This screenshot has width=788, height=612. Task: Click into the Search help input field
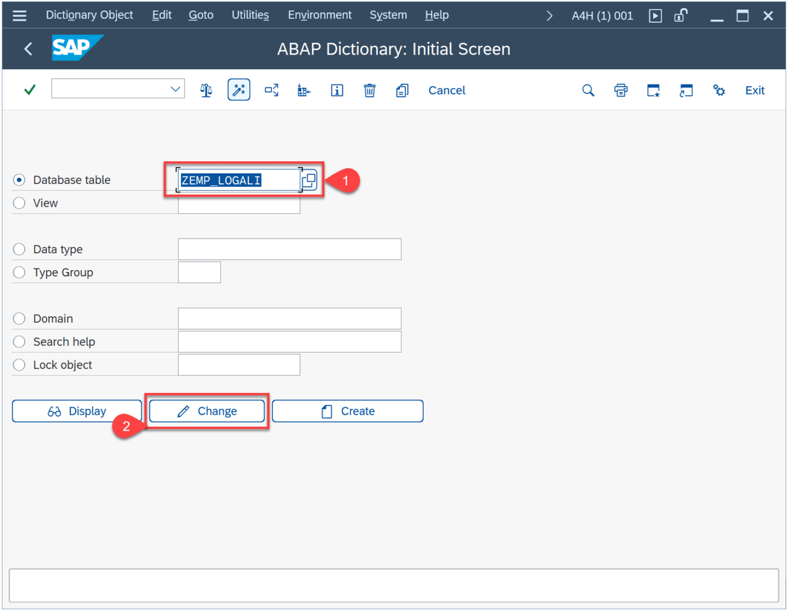289,342
